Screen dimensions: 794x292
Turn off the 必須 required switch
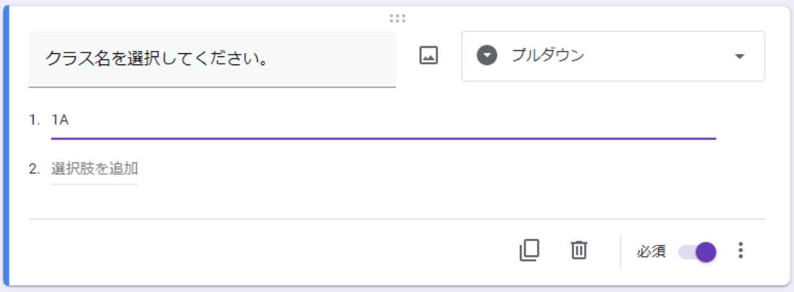[x=698, y=252]
